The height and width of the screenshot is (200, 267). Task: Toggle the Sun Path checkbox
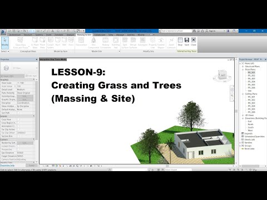18,113
